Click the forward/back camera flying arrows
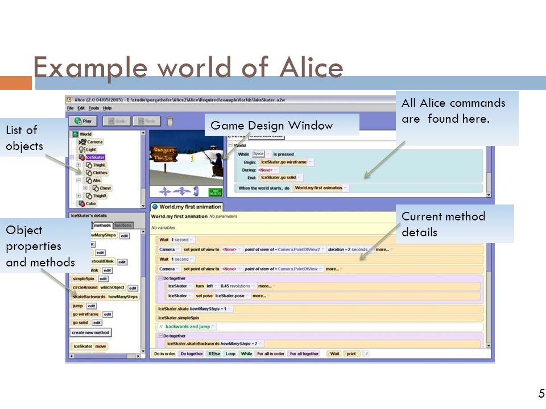 [x=182, y=191]
